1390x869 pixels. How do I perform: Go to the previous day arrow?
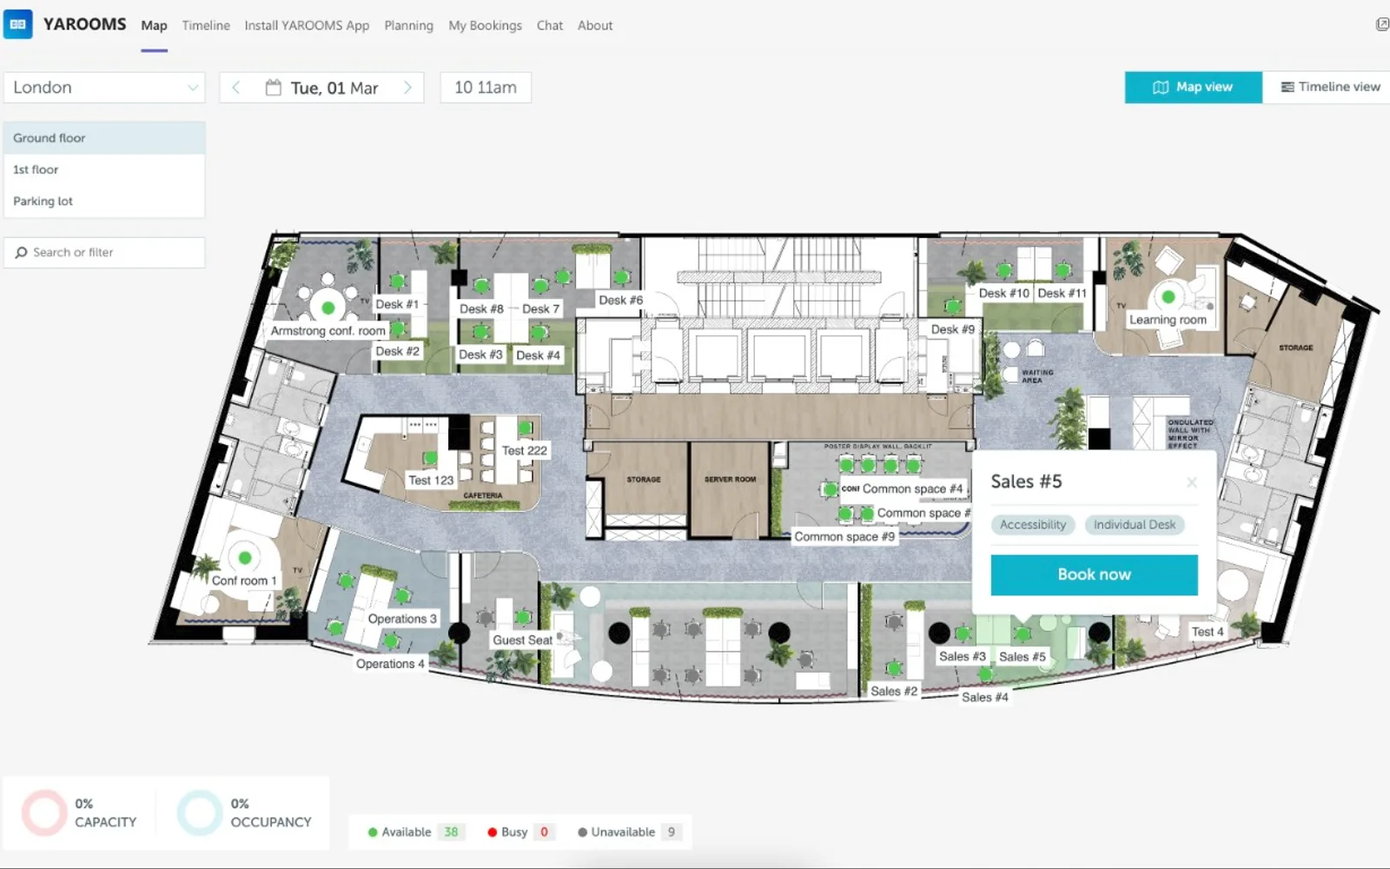coord(235,88)
